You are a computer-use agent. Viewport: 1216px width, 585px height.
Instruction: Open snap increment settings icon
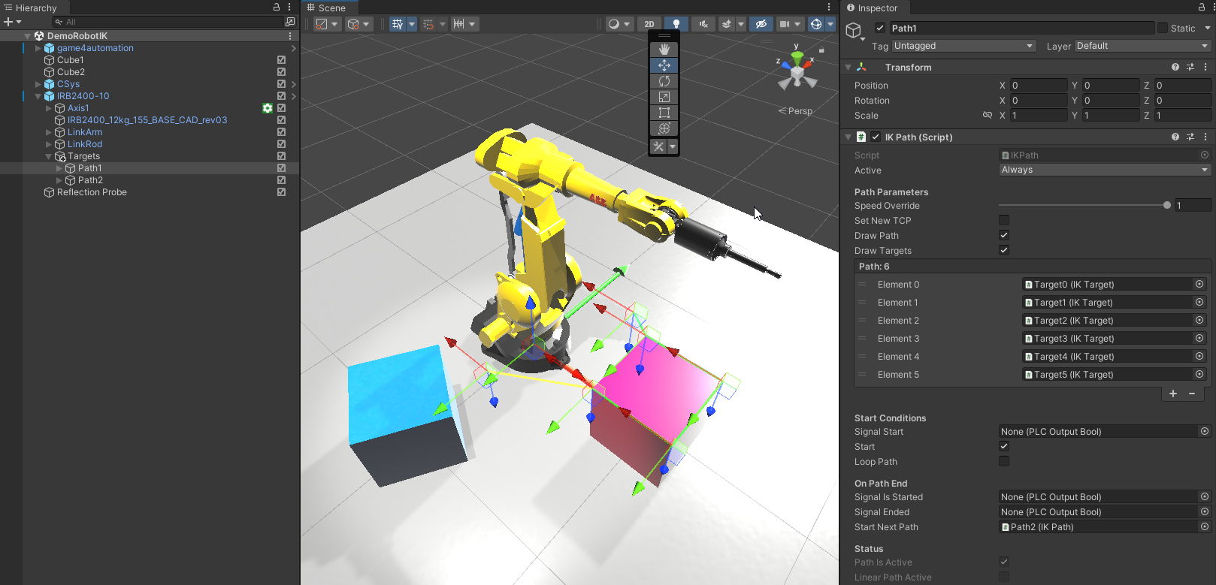coord(458,24)
